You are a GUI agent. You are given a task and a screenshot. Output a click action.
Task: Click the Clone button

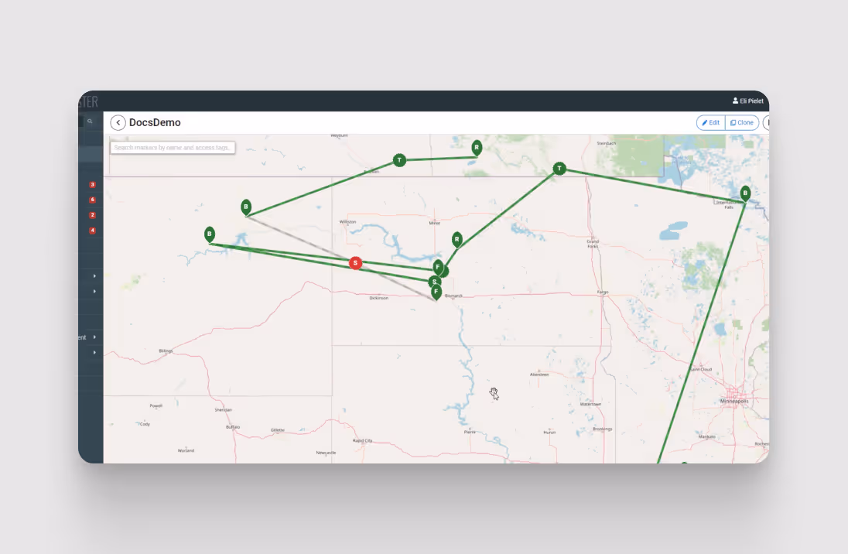pos(742,123)
